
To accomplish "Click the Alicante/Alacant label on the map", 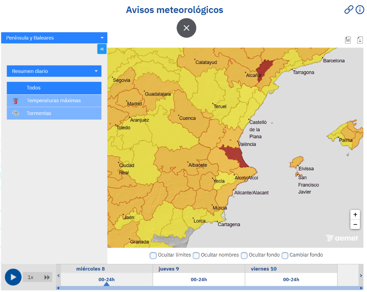I will click(x=251, y=193).
